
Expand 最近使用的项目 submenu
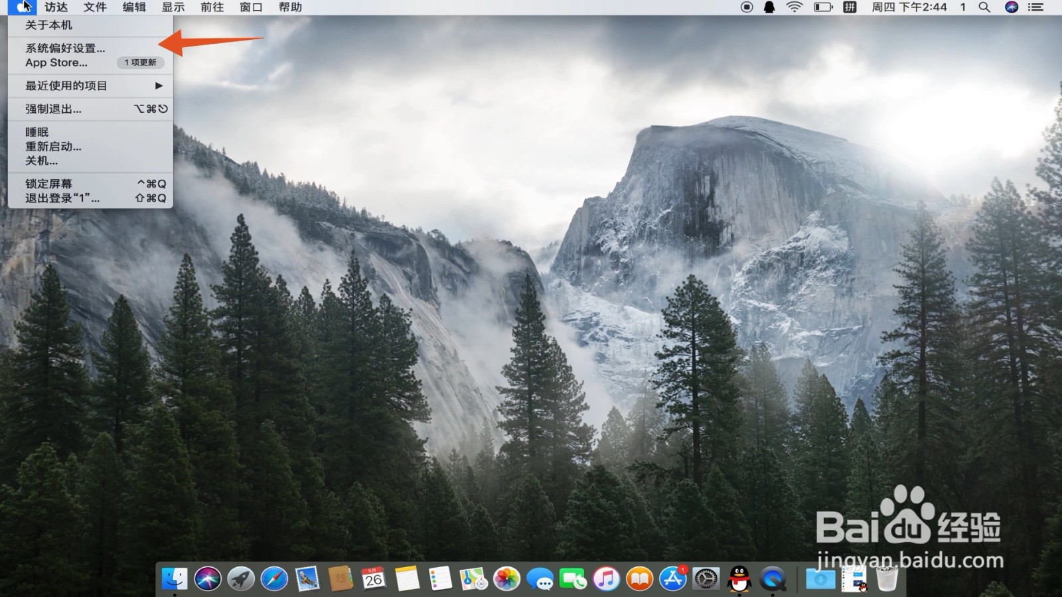[x=90, y=86]
